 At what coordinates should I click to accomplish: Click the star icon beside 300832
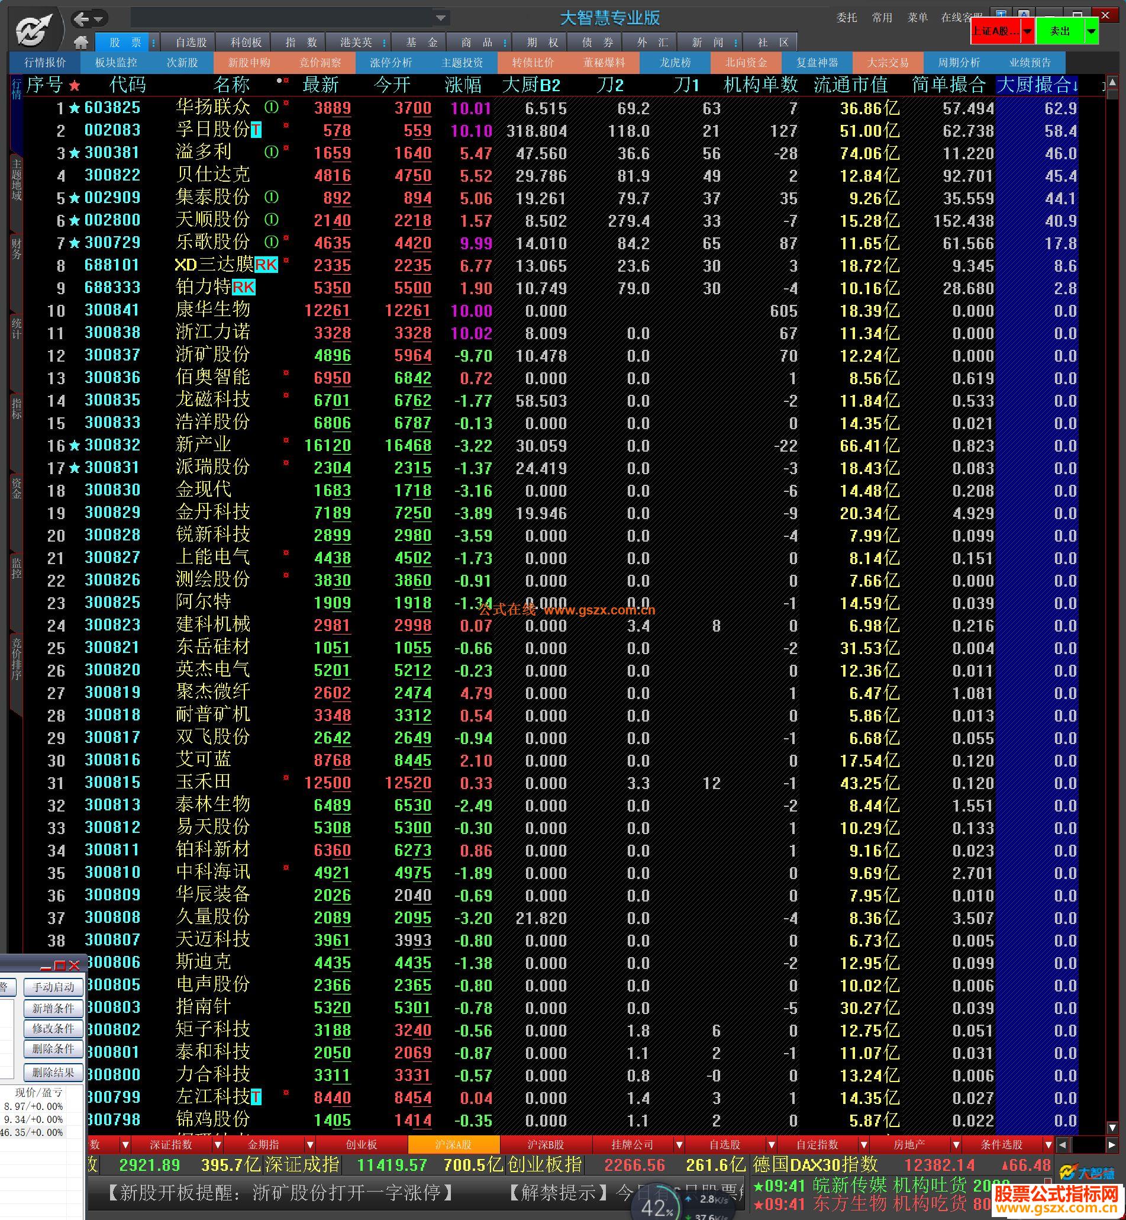[75, 446]
